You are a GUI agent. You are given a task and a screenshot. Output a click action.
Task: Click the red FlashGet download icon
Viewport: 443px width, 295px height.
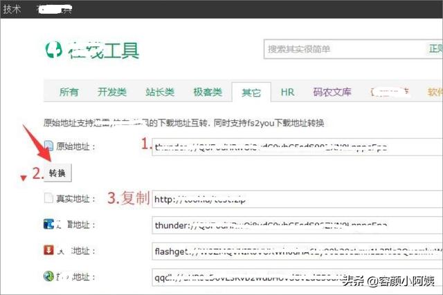click(48, 249)
